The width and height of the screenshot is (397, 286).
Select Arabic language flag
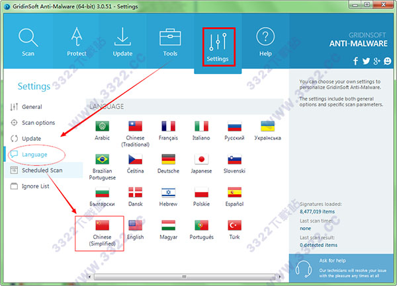[x=103, y=126]
